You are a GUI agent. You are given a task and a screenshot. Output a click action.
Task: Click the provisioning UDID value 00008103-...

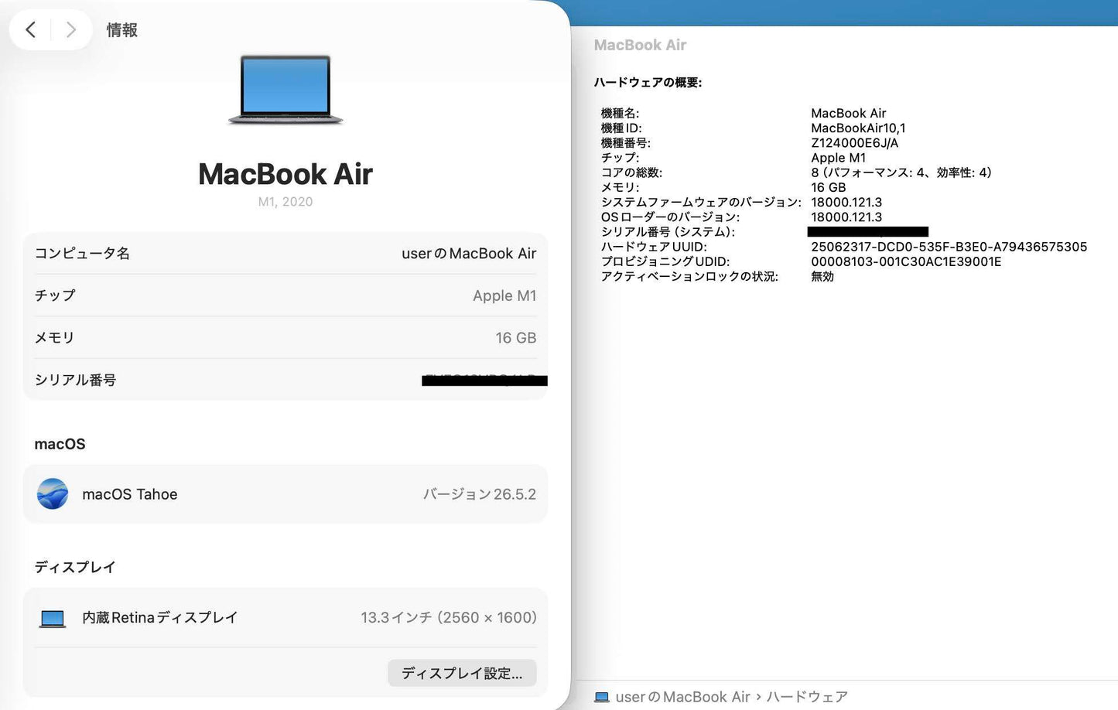tap(906, 261)
